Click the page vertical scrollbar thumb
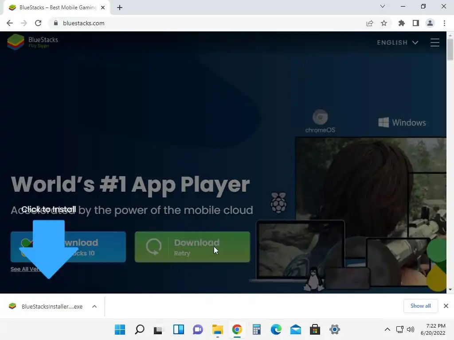This screenshot has width=454, height=340. pyautogui.click(x=450, y=49)
